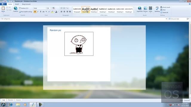
Task: Click the Undo icon in title bar
Action: (x=8, y=1)
